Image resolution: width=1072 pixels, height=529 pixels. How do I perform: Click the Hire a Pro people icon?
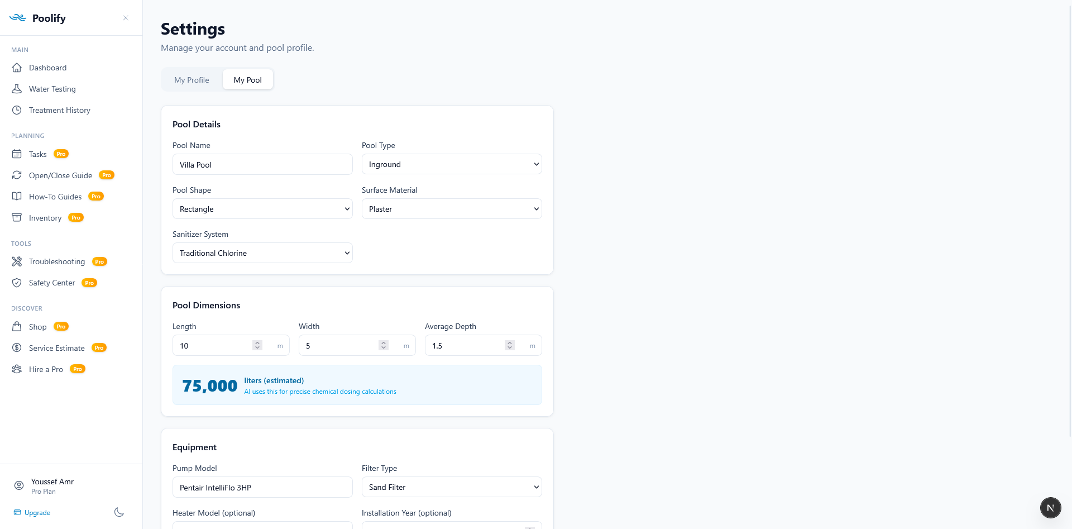(17, 369)
